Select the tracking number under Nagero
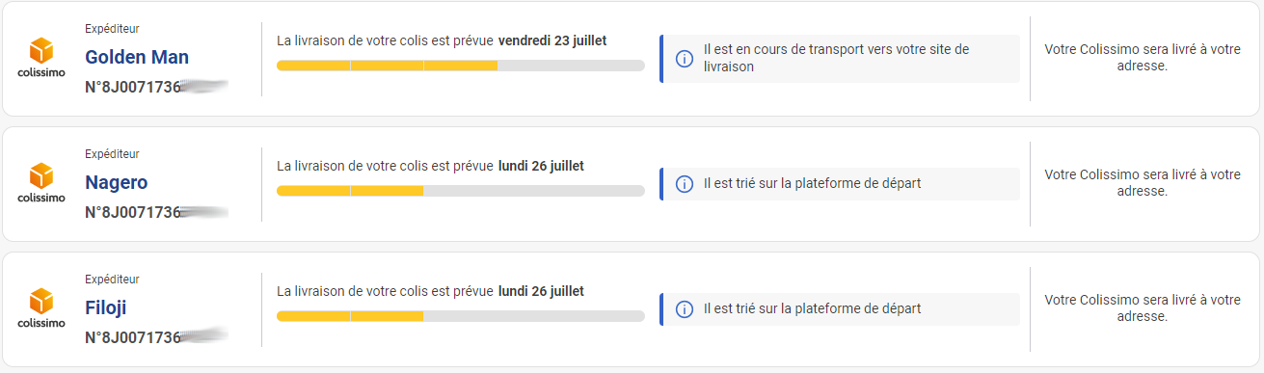 click(x=156, y=212)
